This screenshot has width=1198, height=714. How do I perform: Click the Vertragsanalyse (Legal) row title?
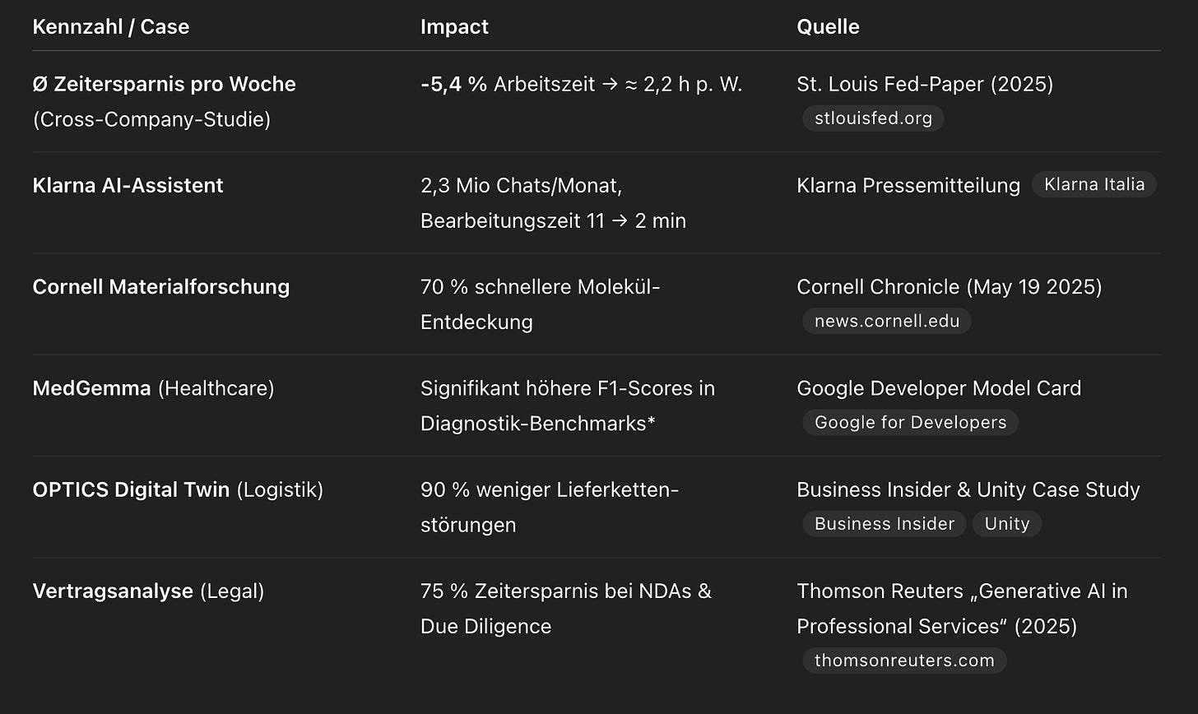[x=148, y=591]
